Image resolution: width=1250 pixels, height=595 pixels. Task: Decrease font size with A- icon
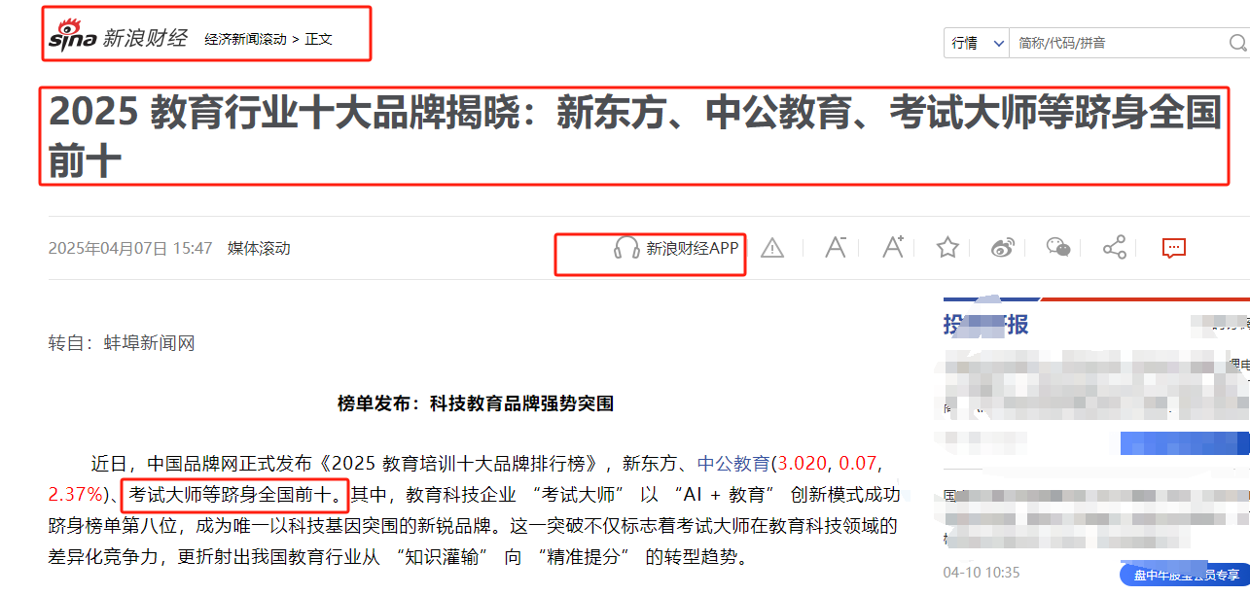point(835,247)
